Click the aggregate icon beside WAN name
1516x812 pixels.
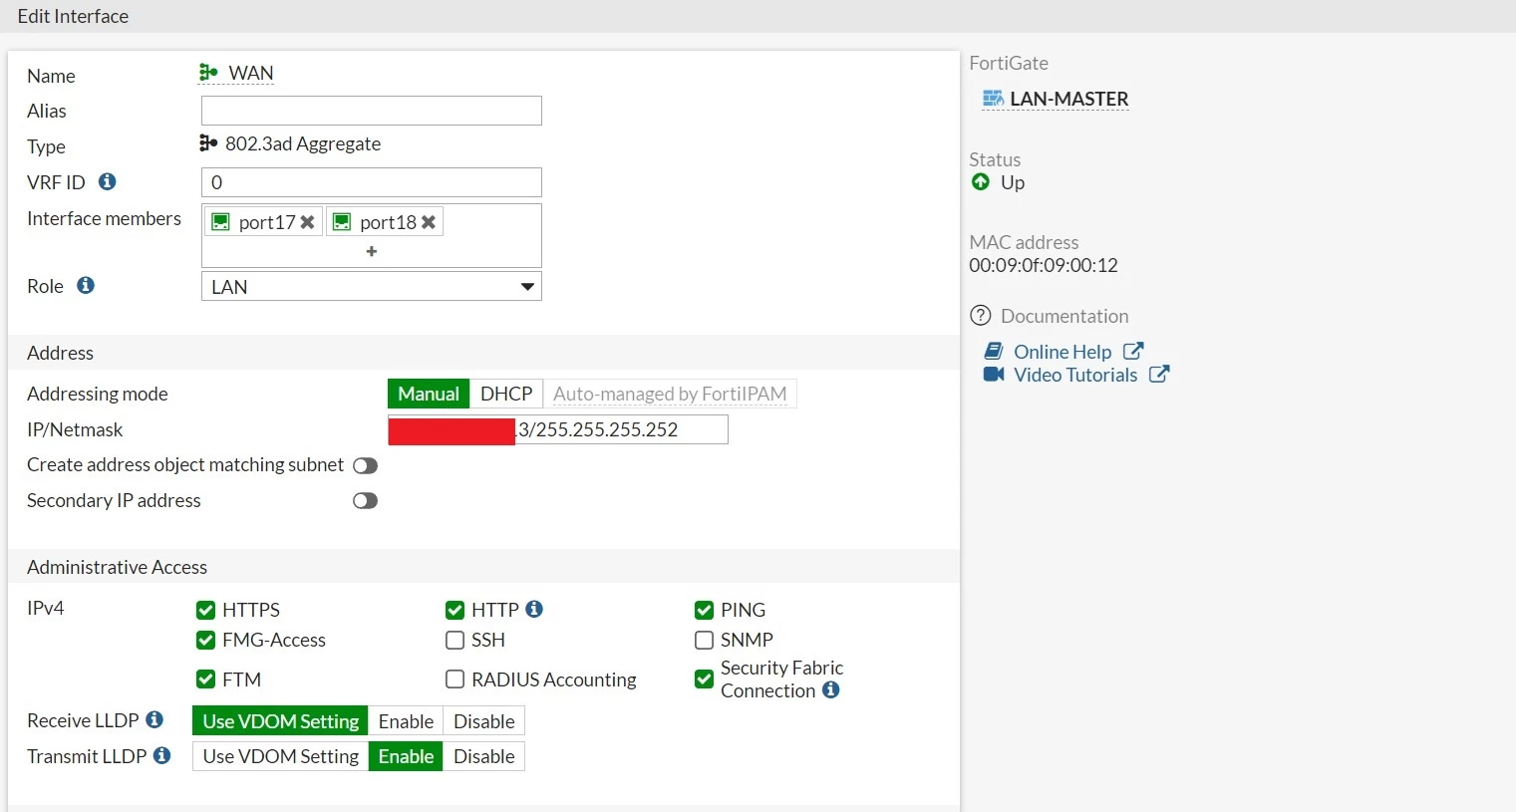(x=208, y=73)
